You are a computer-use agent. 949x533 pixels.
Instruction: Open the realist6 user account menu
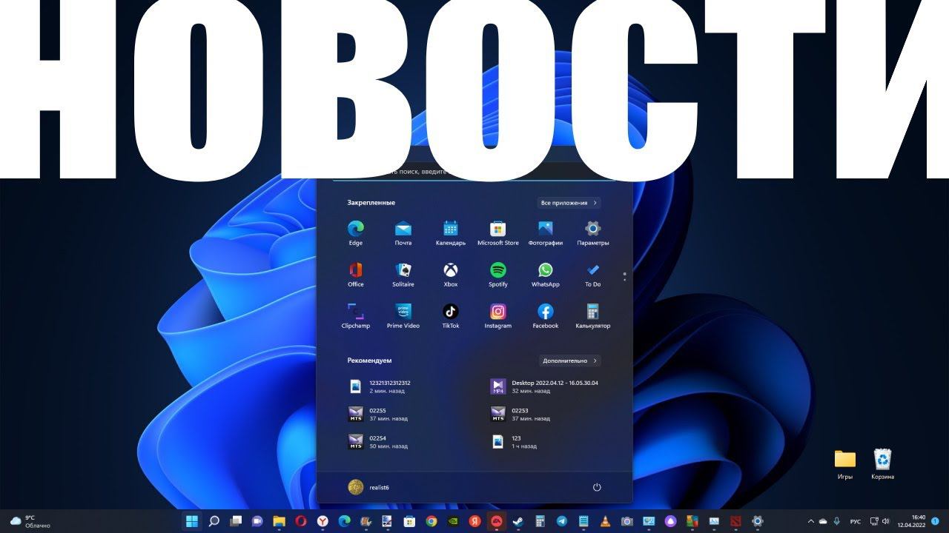point(369,487)
